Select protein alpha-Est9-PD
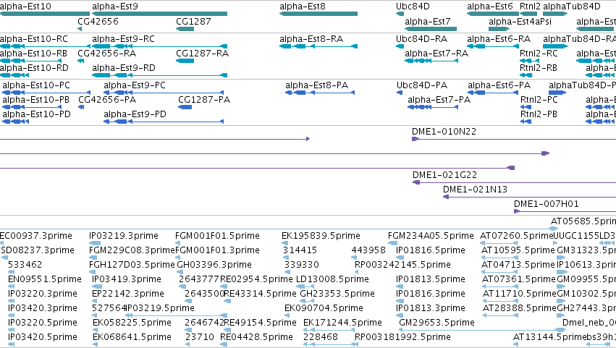The height and width of the screenshot is (348, 616). (135, 114)
